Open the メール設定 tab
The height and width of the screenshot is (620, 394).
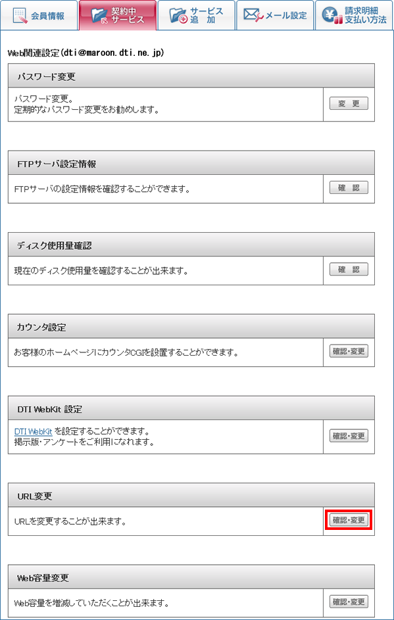275,15
